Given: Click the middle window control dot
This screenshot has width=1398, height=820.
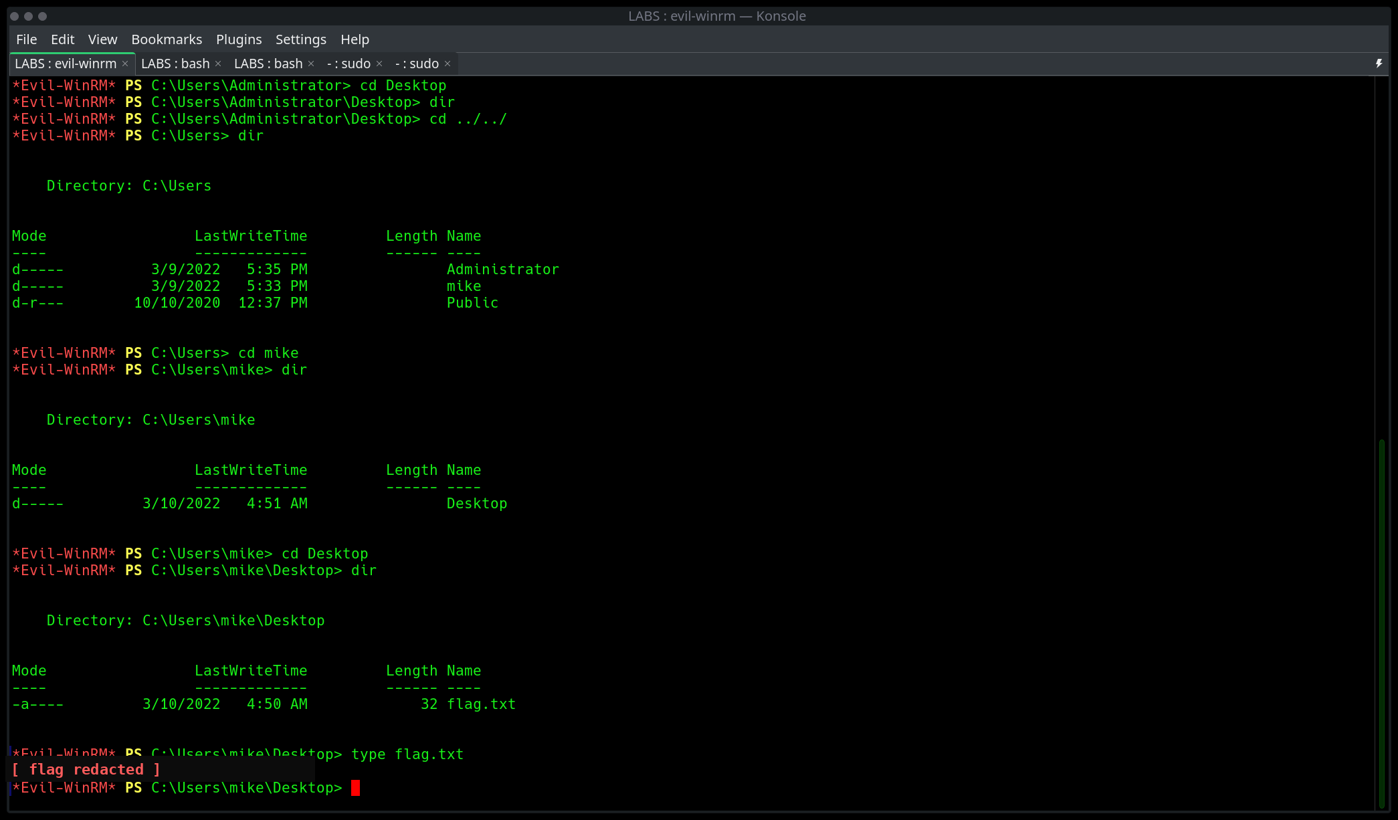Looking at the screenshot, I should click(x=29, y=16).
